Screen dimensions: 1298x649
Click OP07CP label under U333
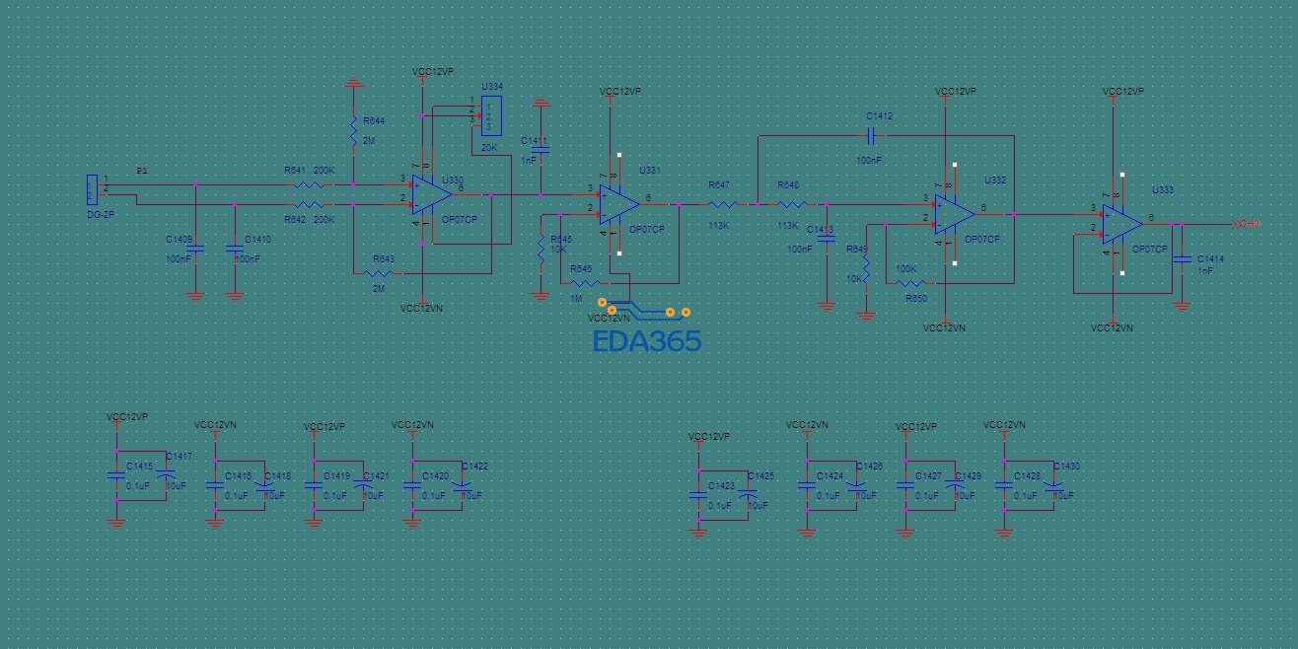coord(1150,250)
